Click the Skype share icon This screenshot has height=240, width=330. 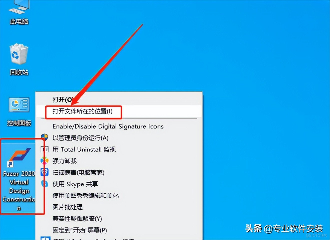click(45, 184)
